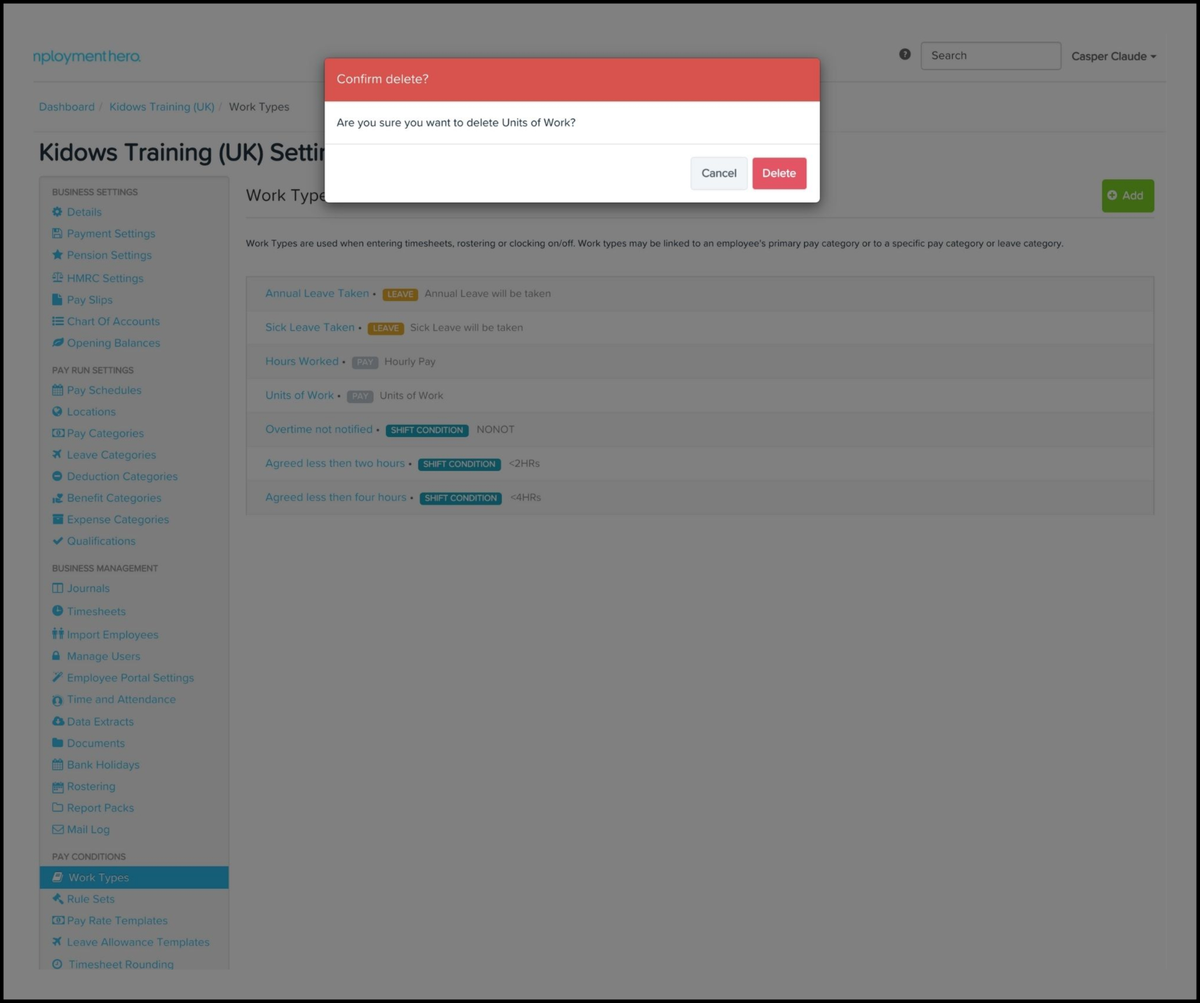Click the Manage Users padlock icon
This screenshot has height=1003, width=1200.
tap(56, 656)
